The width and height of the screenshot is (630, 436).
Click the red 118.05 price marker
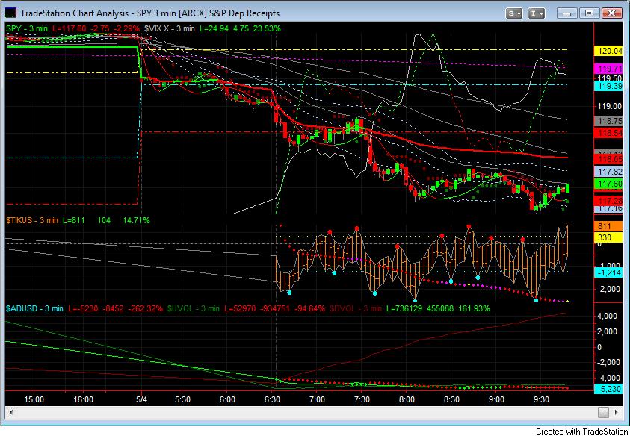pyautogui.click(x=608, y=159)
